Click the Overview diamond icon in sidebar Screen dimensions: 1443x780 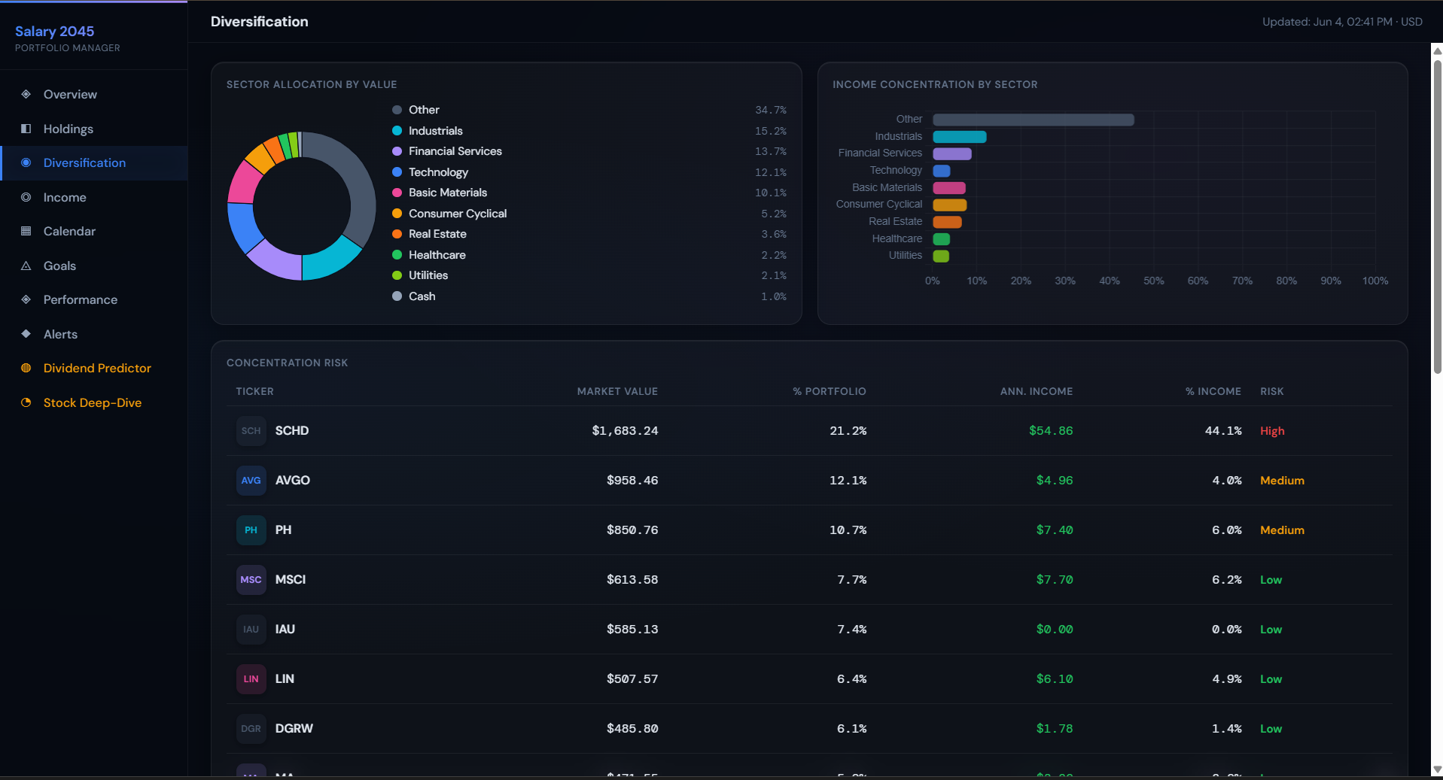(26, 94)
